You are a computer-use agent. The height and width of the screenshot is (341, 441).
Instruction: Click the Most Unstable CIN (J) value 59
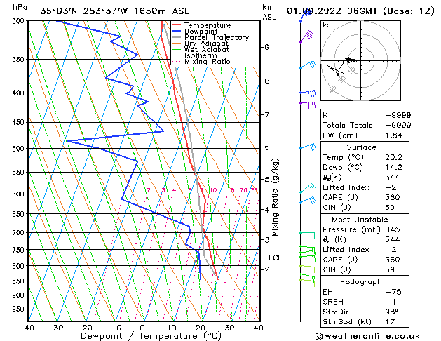390,269
